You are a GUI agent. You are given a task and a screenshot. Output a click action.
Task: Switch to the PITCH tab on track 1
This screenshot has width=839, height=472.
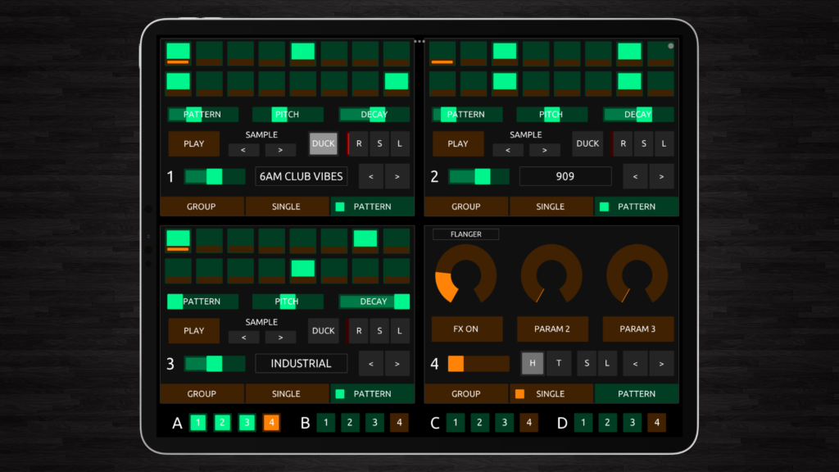click(x=288, y=114)
